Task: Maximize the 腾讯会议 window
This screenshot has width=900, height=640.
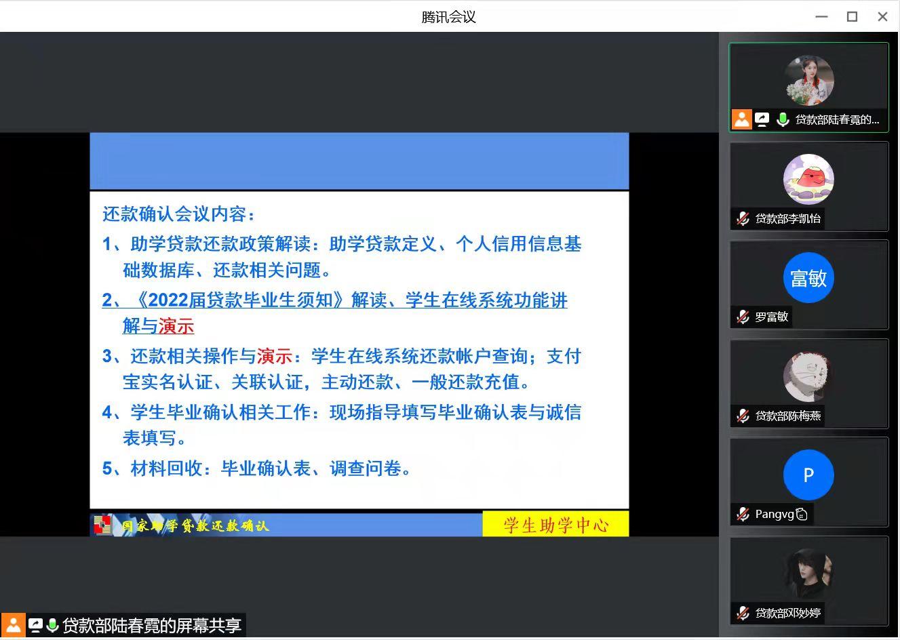Action: (x=852, y=16)
